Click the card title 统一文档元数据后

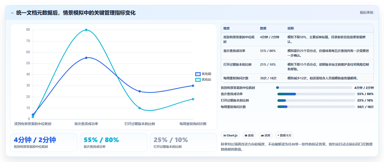pos(76,13)
